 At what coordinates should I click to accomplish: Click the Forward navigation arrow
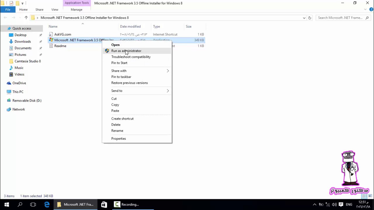point(14,18)
